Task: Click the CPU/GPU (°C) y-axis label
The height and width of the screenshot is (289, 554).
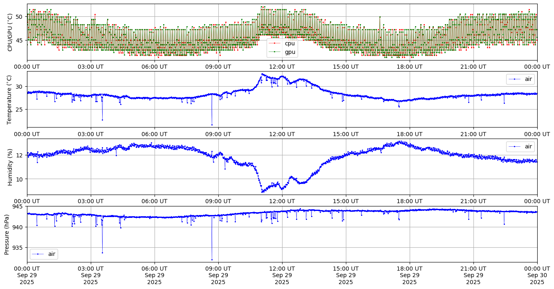Action: (x=10, y=32)
